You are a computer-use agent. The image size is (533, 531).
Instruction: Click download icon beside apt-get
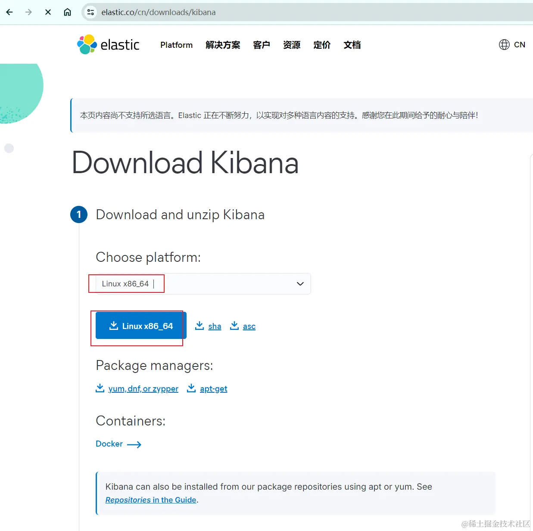[191, 388]
